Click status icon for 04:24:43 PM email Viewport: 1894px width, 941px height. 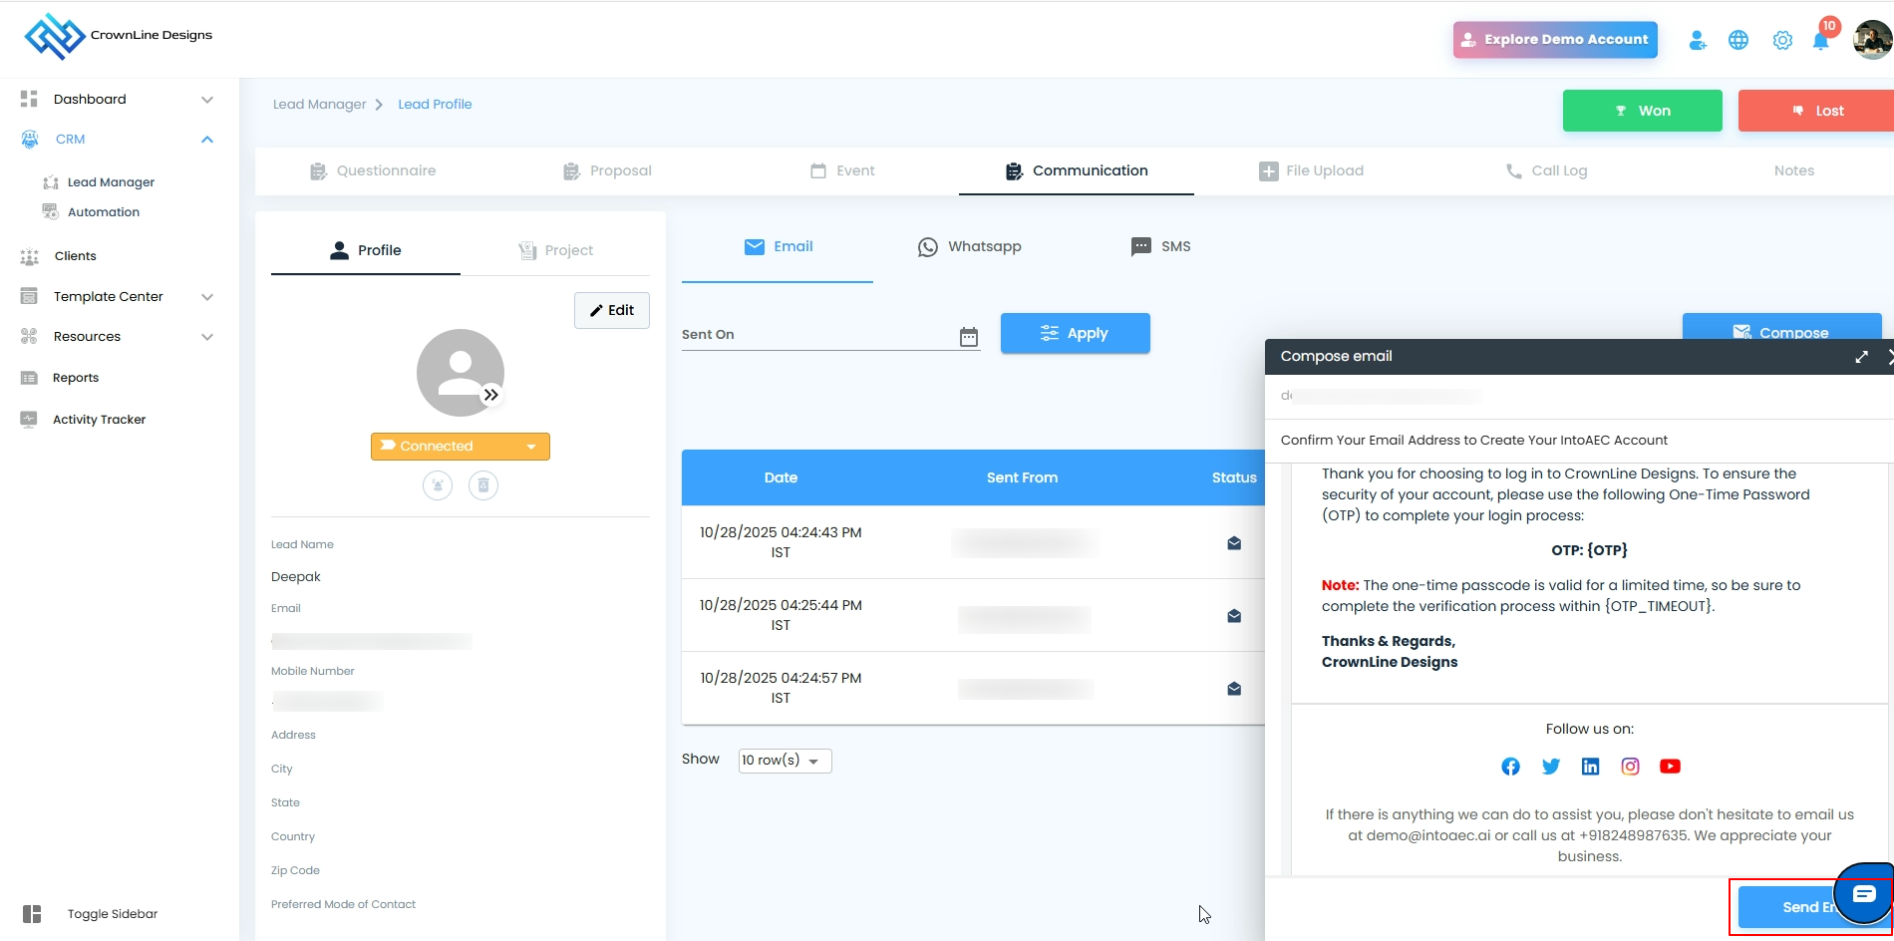pos(1234,543)
